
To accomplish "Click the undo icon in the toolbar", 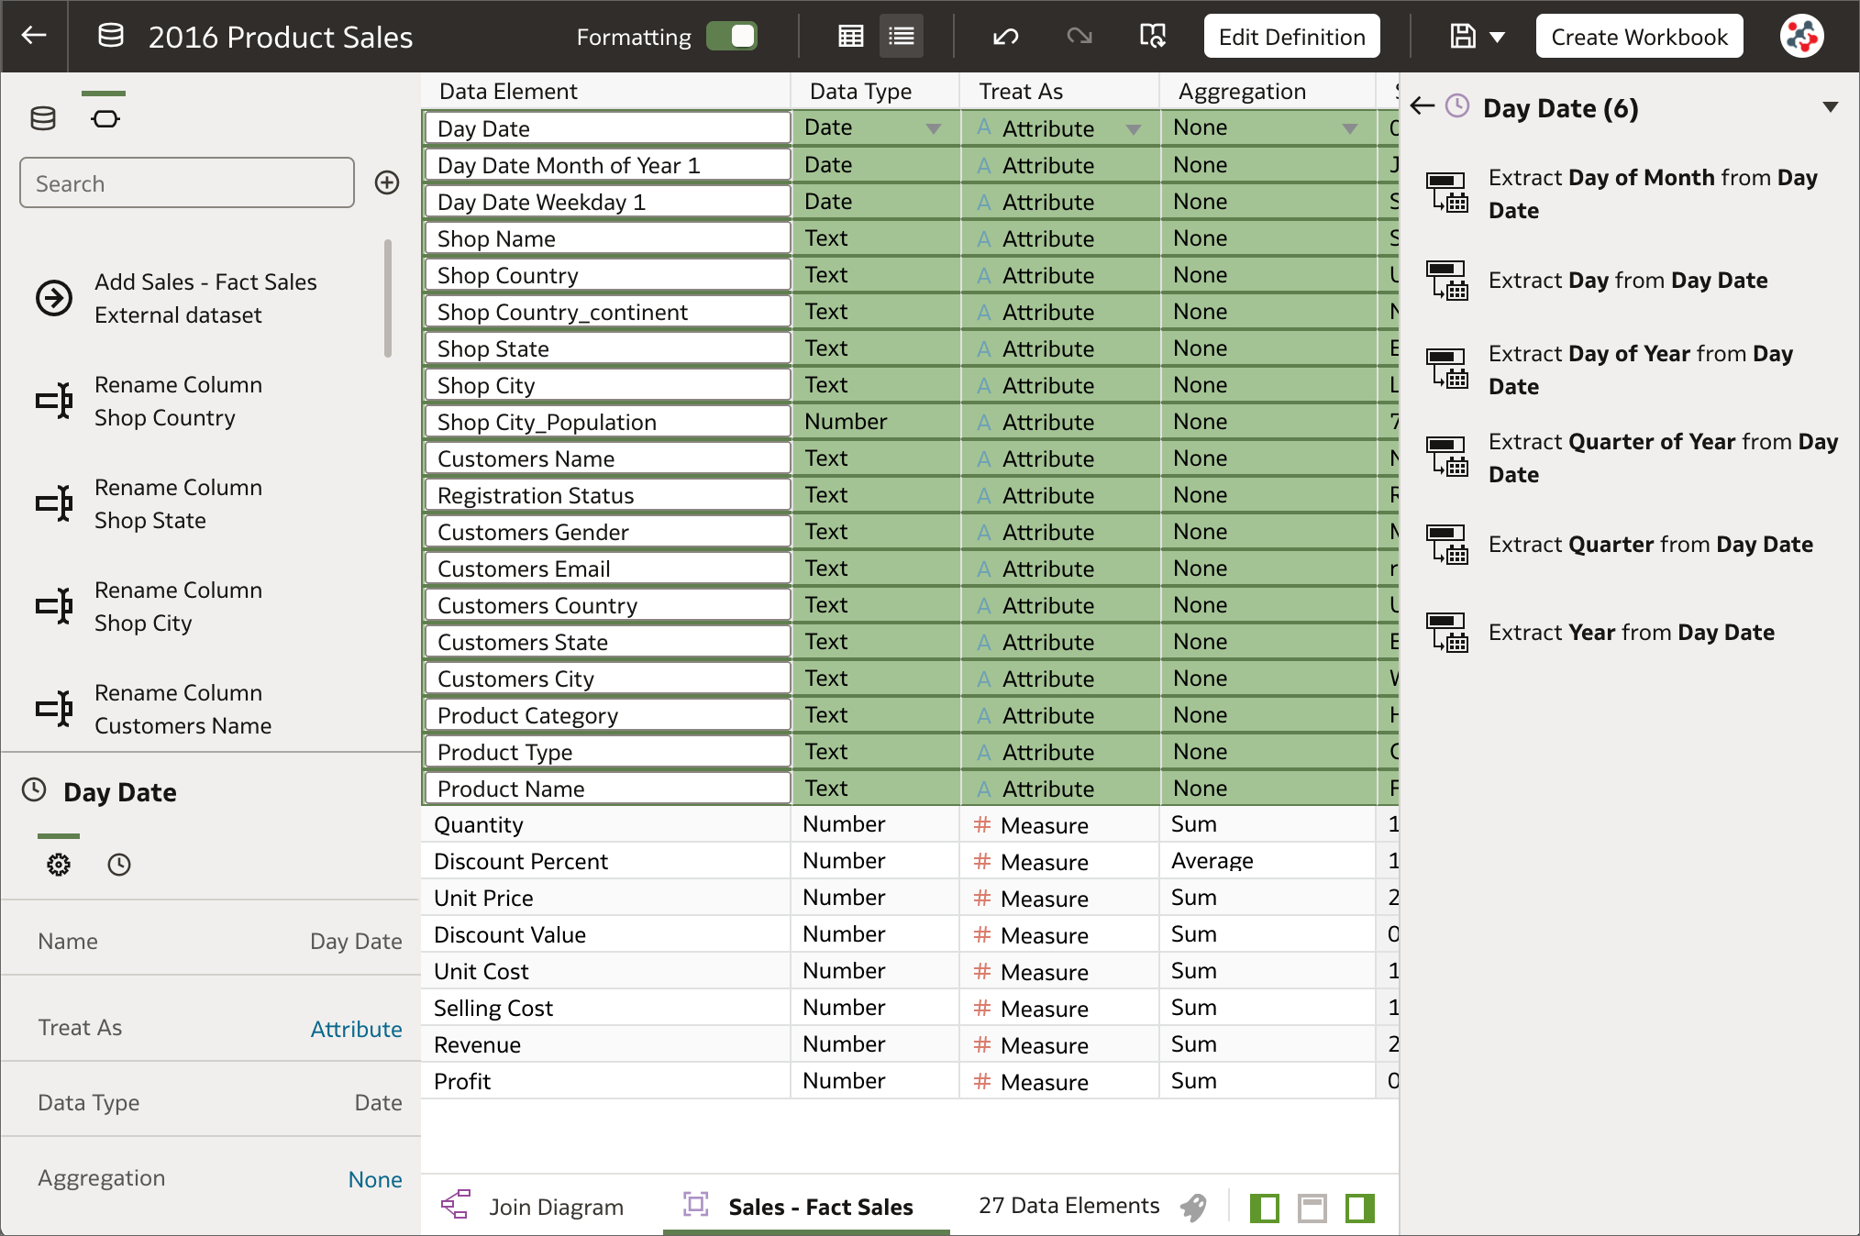I will [1005, 37].
